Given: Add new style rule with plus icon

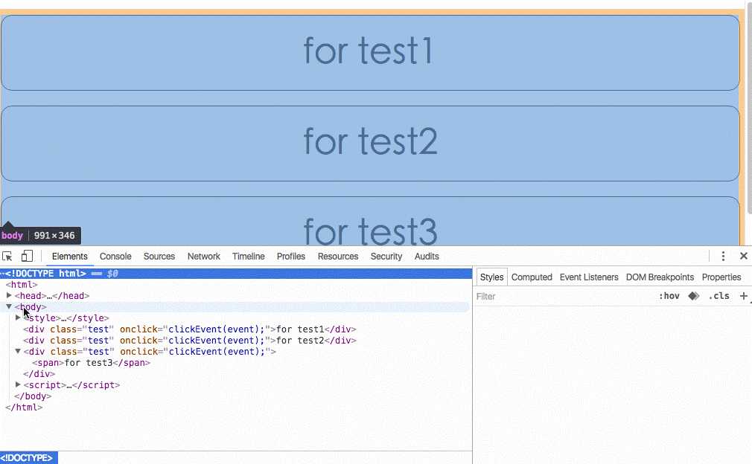Looking at the screenshot, I should click(743, 296).
